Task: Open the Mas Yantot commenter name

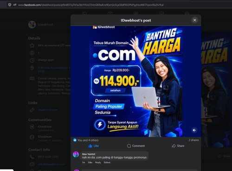Action: (89, 154)
